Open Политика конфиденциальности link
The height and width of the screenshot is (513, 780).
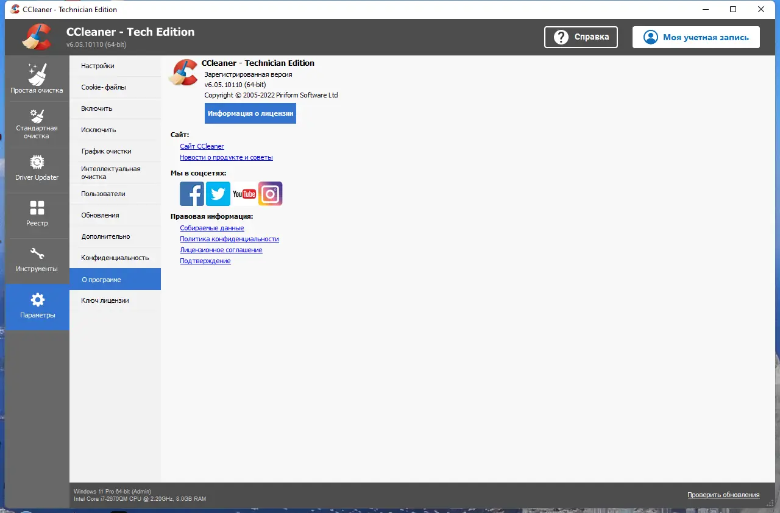(x=229, y=239)
